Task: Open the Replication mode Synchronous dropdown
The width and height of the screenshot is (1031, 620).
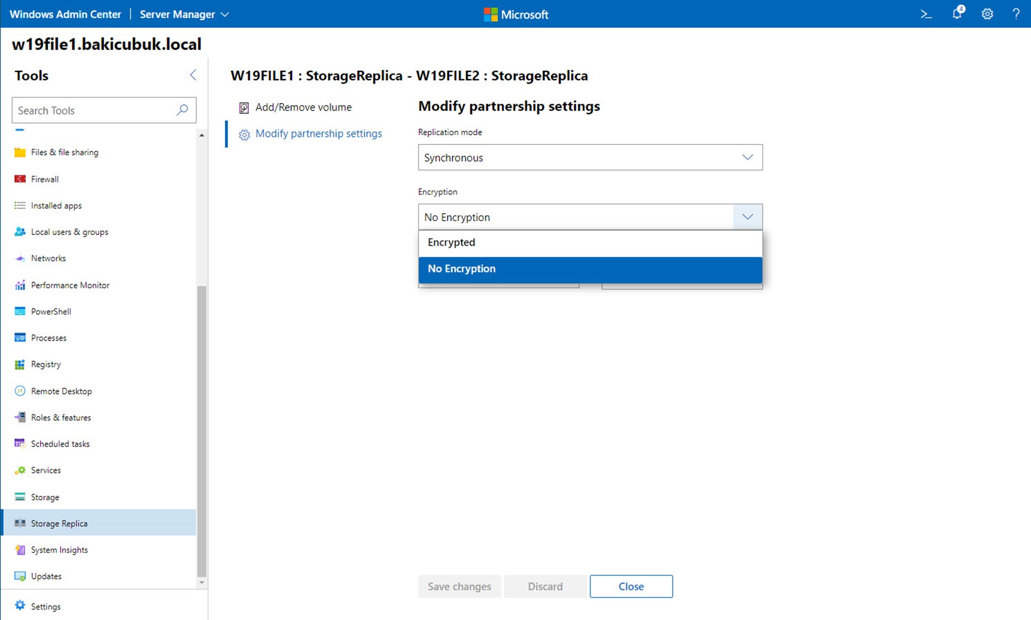Action: click(x=590, y=157)
